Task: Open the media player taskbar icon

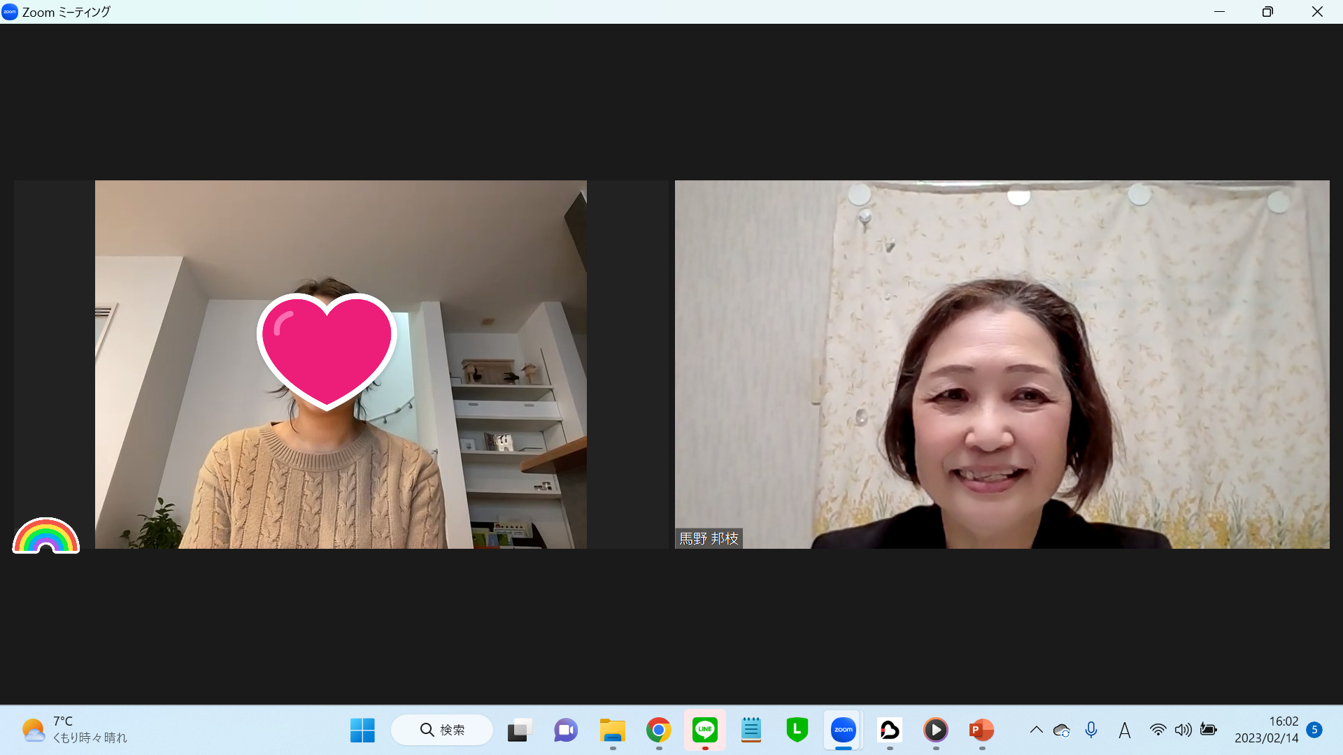Action: click(935, 730)
